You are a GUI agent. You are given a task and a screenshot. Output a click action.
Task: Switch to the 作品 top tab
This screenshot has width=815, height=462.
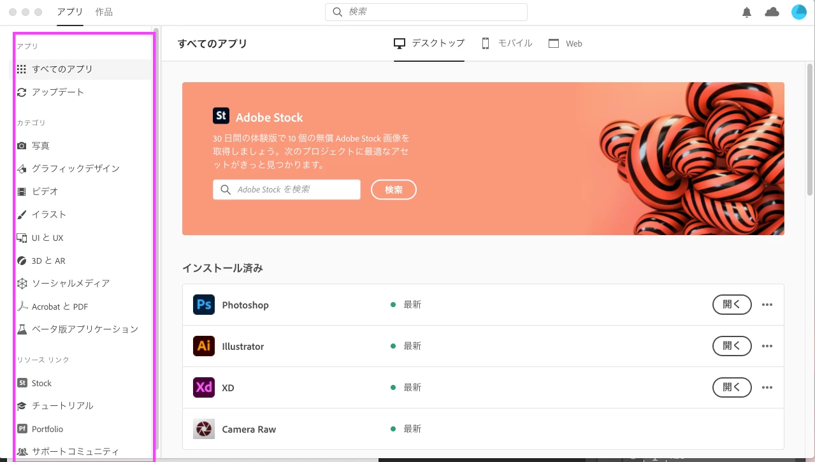[x=104, y=12]
